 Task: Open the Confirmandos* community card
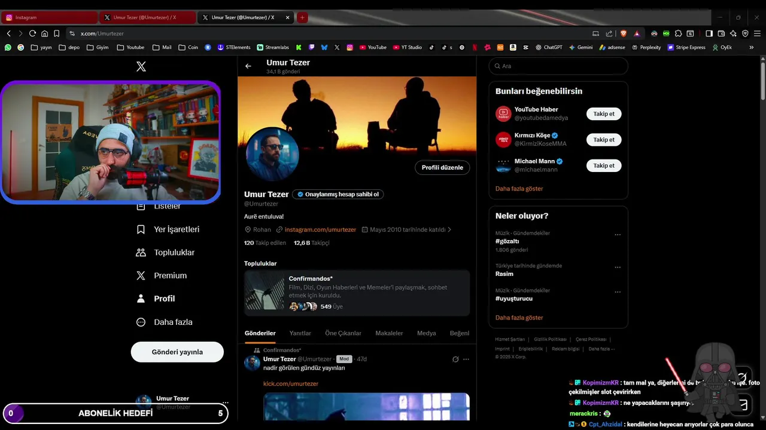pos(357,293)
